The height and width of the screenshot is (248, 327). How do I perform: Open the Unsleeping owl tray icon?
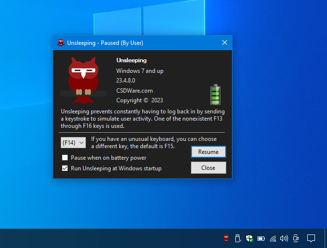(x=226, y=238)
